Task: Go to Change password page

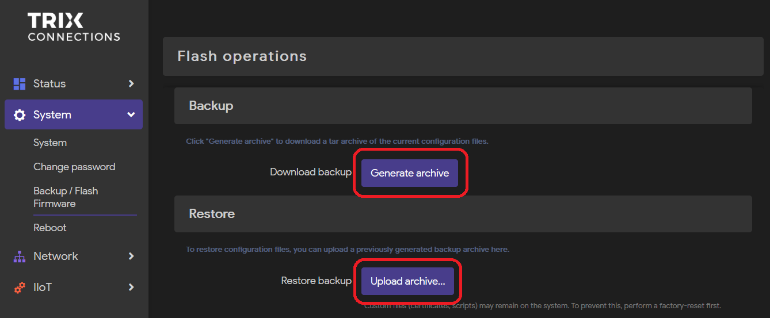Action: (x=74, y=167)
